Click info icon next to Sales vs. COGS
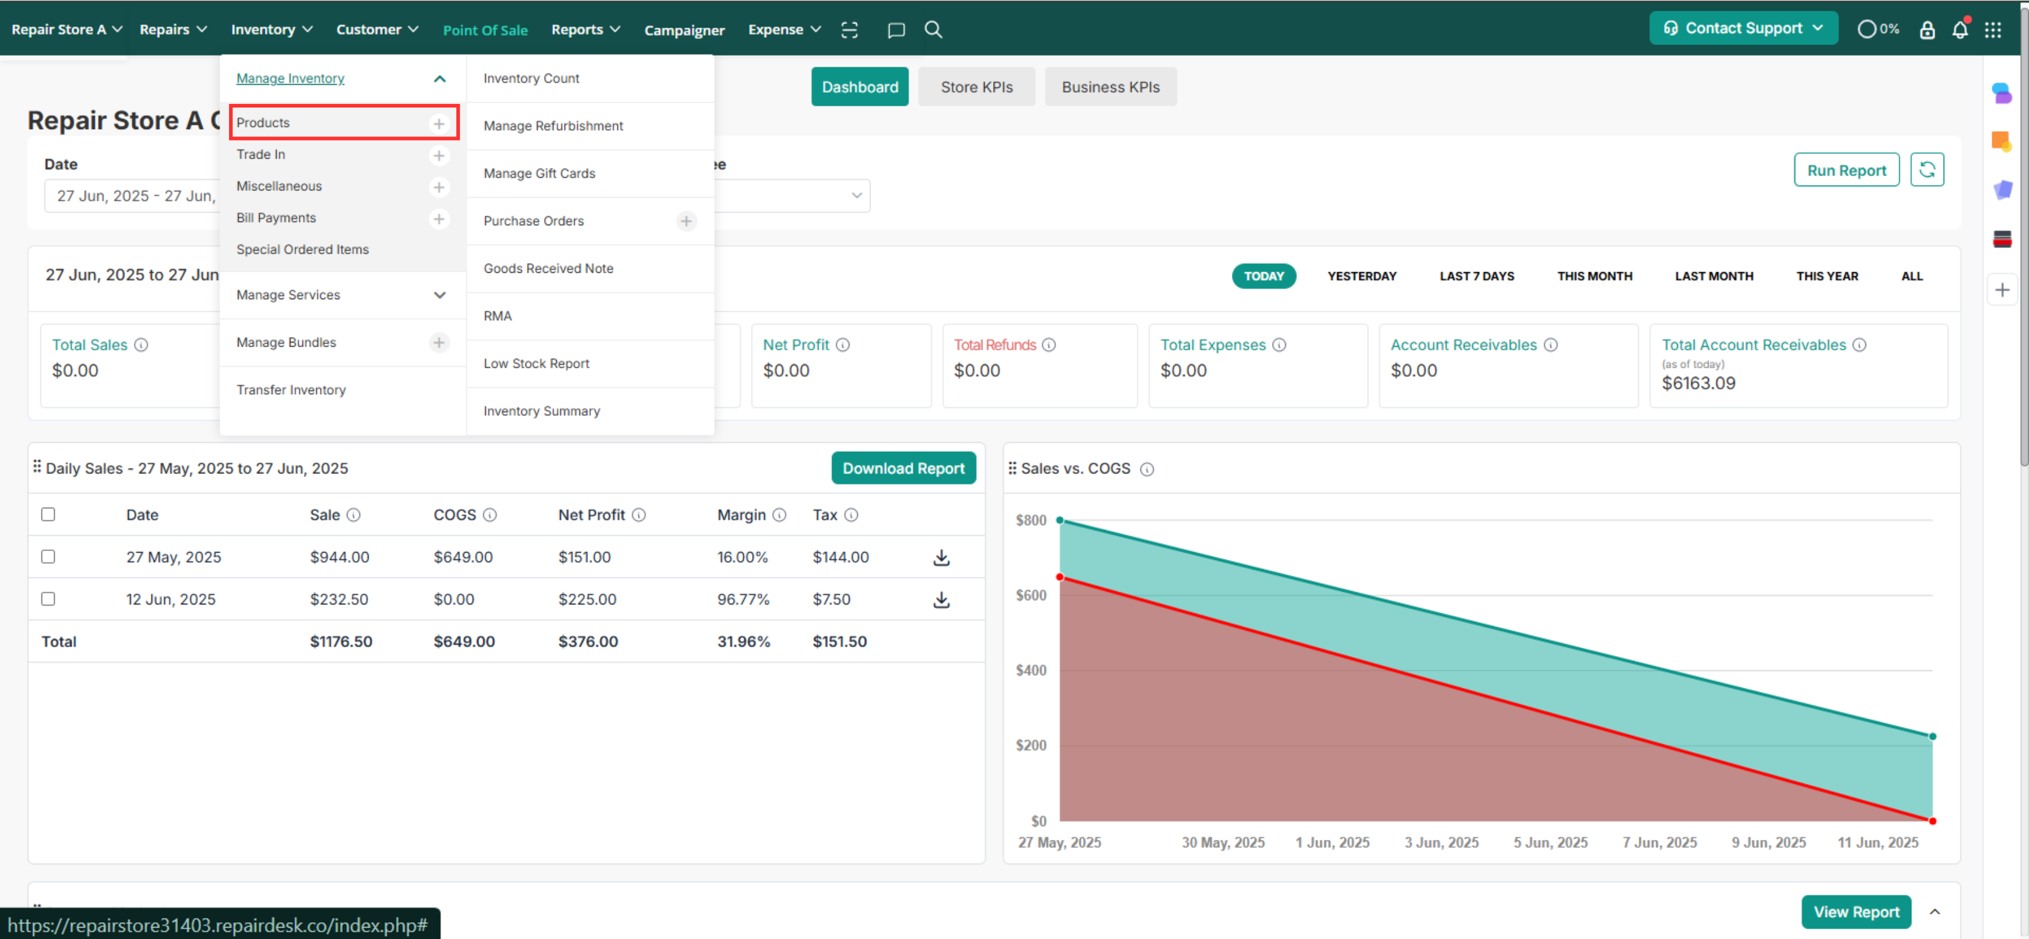The height and width of the screenshot is (939, 2029). tap(1147, 469)
